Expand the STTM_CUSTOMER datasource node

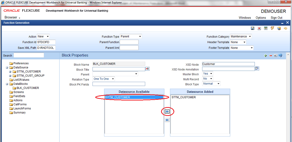pos(10,71)
